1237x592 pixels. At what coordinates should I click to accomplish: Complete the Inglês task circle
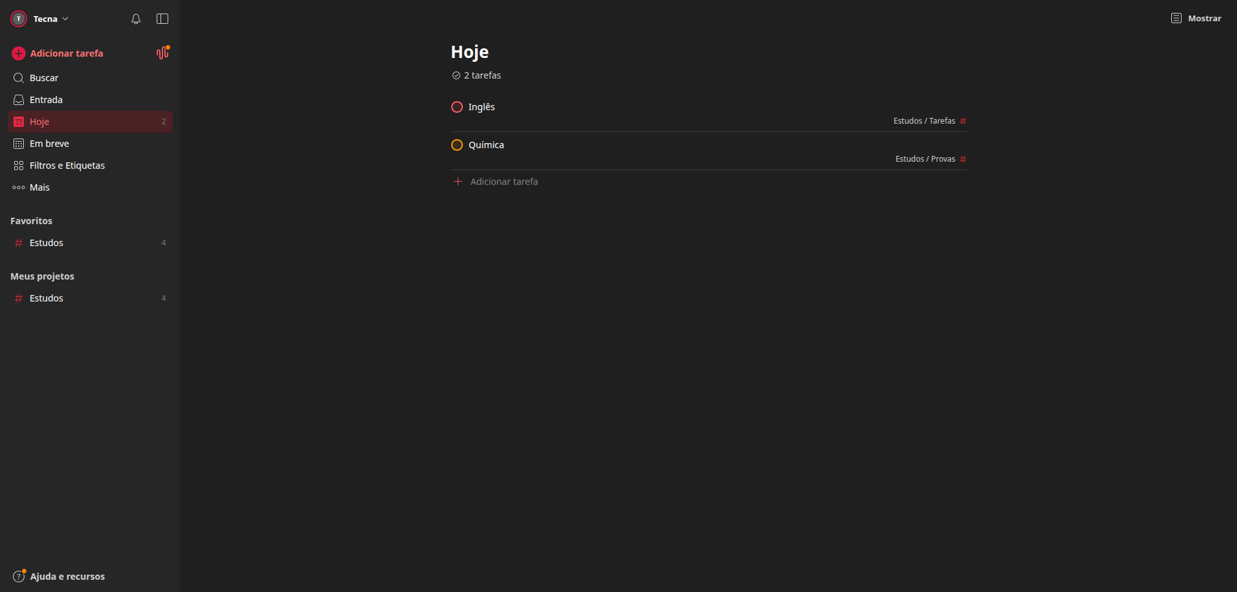[x=457, y=107]
